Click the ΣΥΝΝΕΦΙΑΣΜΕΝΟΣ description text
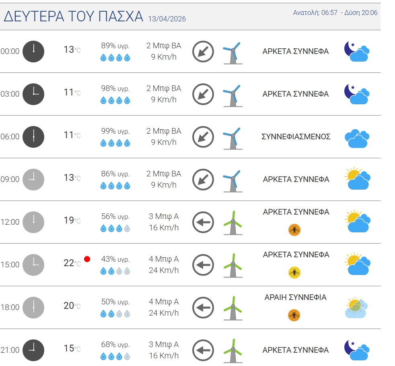This screenshot has height=366, width=395. click(x=296, y=136)
